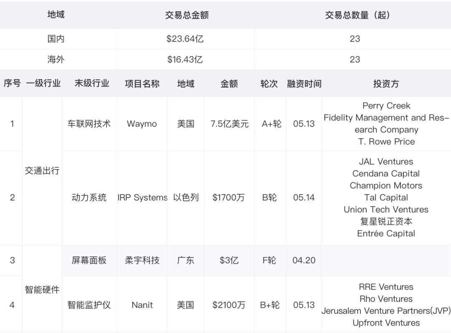This screenshot has height=333, width=451.
Task: Select the 交通出行 industry cell
Action: pos(42,170)
